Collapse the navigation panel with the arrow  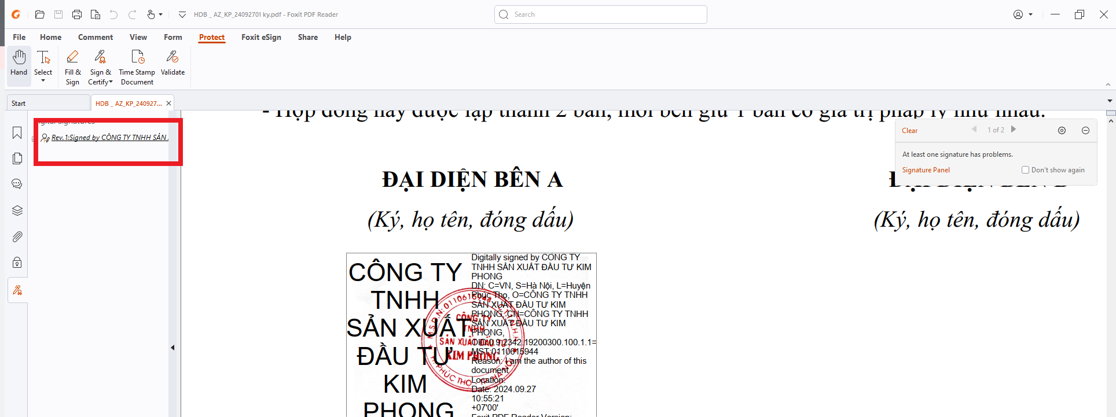[x=172, y=348]
